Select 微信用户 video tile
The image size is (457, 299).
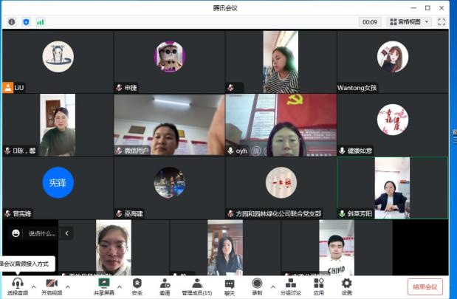pyautogui.click(x=169, y=125)
